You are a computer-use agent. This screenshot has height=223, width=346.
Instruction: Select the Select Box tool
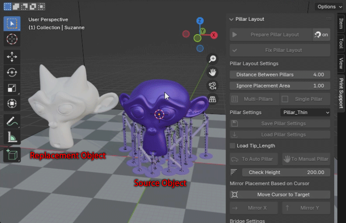point(12,24)
